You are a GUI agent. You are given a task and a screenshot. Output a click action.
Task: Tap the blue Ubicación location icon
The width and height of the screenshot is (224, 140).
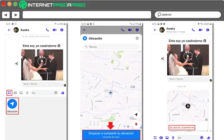point(12,104)
